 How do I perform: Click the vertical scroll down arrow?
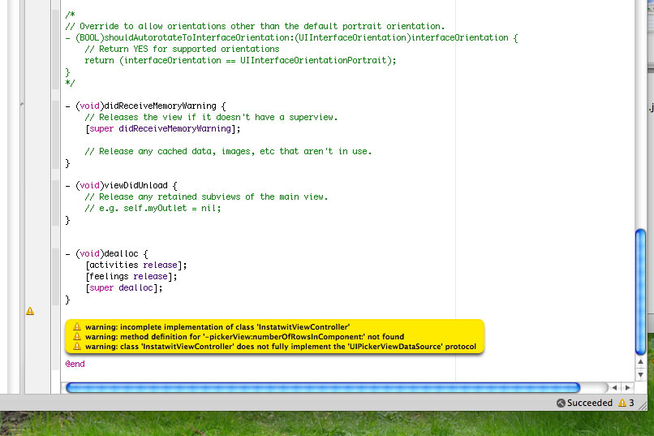click(641, 374)
